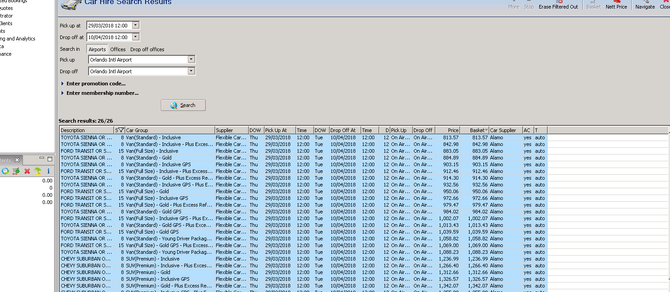Click the Search button
The width and height of the screenshot is (670, 292).
point(183,105)
